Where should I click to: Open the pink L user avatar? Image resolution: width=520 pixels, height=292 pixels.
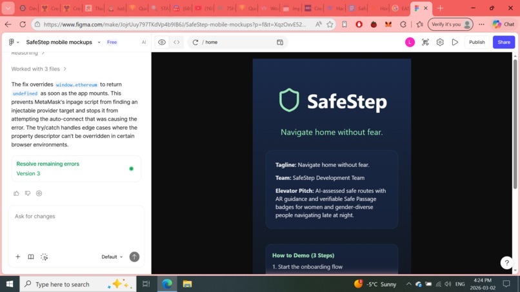(410, 42)
